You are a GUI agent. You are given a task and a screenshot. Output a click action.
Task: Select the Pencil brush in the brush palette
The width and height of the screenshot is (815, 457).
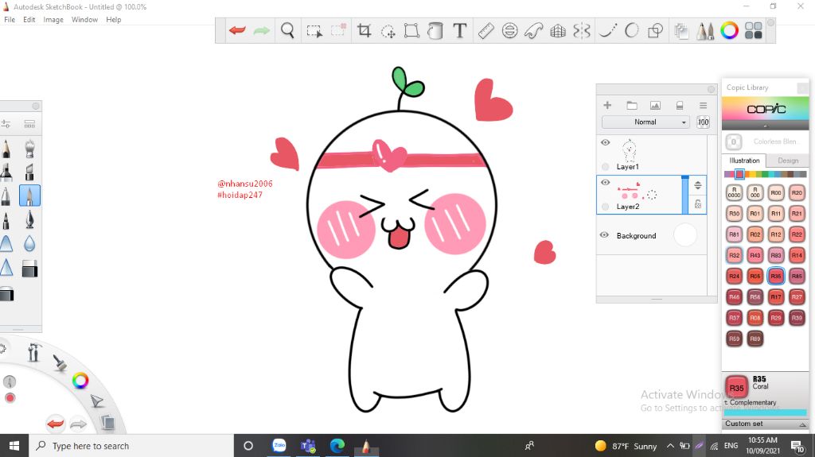(6, 149)
